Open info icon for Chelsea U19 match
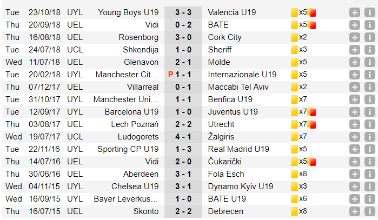 point(369,186)
